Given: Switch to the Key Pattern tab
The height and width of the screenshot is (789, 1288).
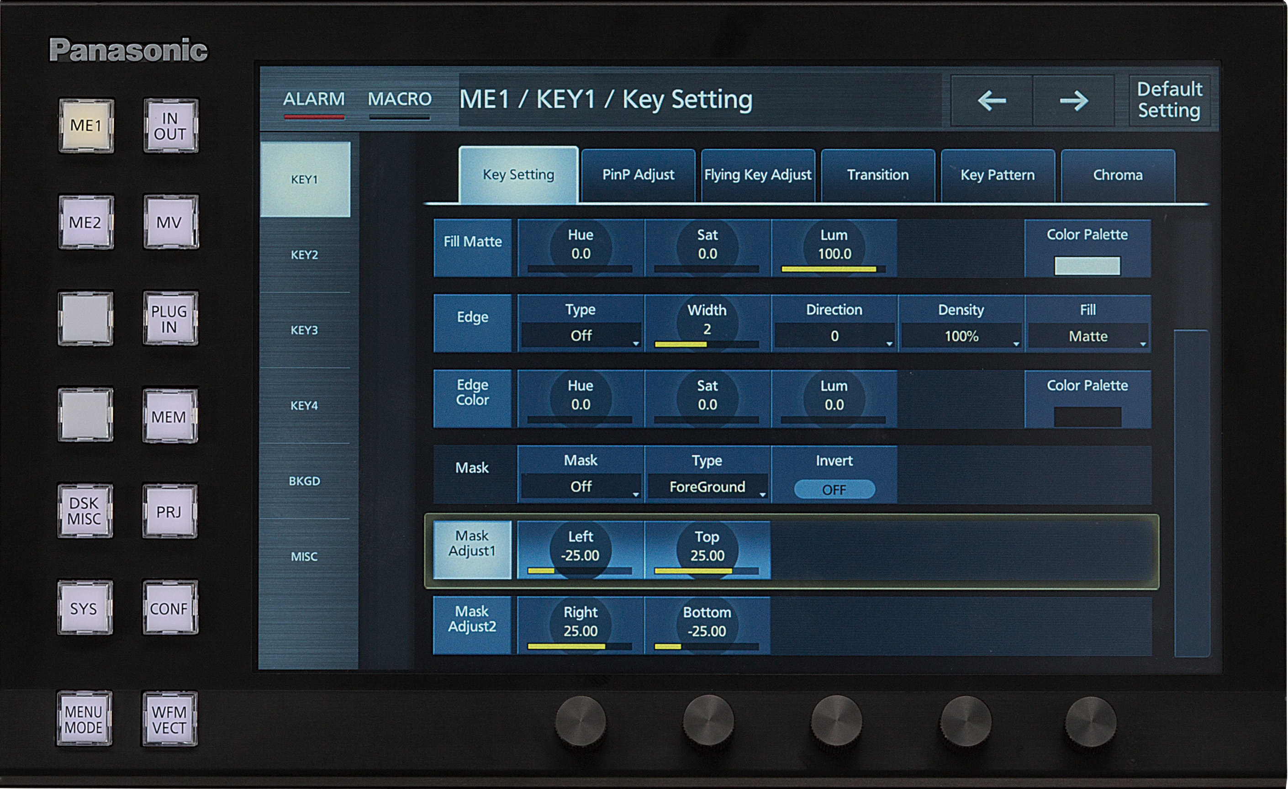Looking at the screenshot, I should [x=998, y=175].
